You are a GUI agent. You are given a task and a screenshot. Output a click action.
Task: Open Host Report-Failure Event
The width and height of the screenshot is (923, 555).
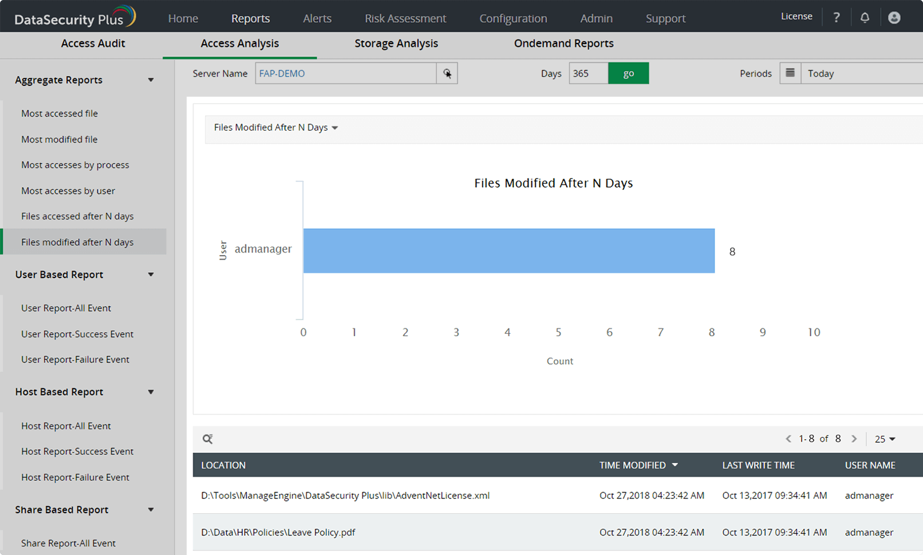(75, 477)
